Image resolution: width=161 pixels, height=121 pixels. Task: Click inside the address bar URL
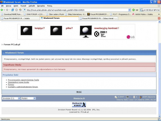tap(76, 10)
